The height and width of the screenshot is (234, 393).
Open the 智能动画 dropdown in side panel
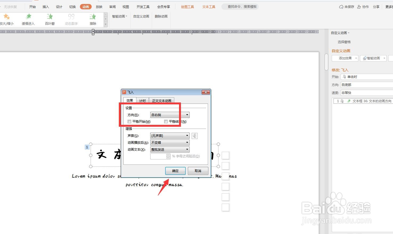click(x=373, y=58)
